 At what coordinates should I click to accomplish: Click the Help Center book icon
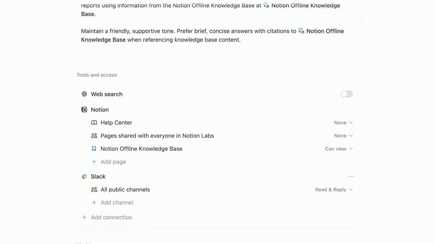94,123
